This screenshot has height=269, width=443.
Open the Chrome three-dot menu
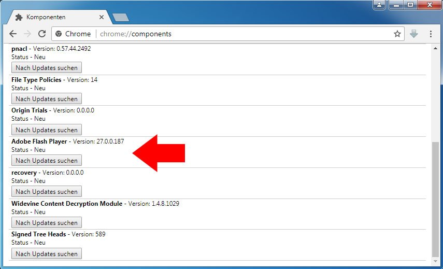click(x=431, y=34)
